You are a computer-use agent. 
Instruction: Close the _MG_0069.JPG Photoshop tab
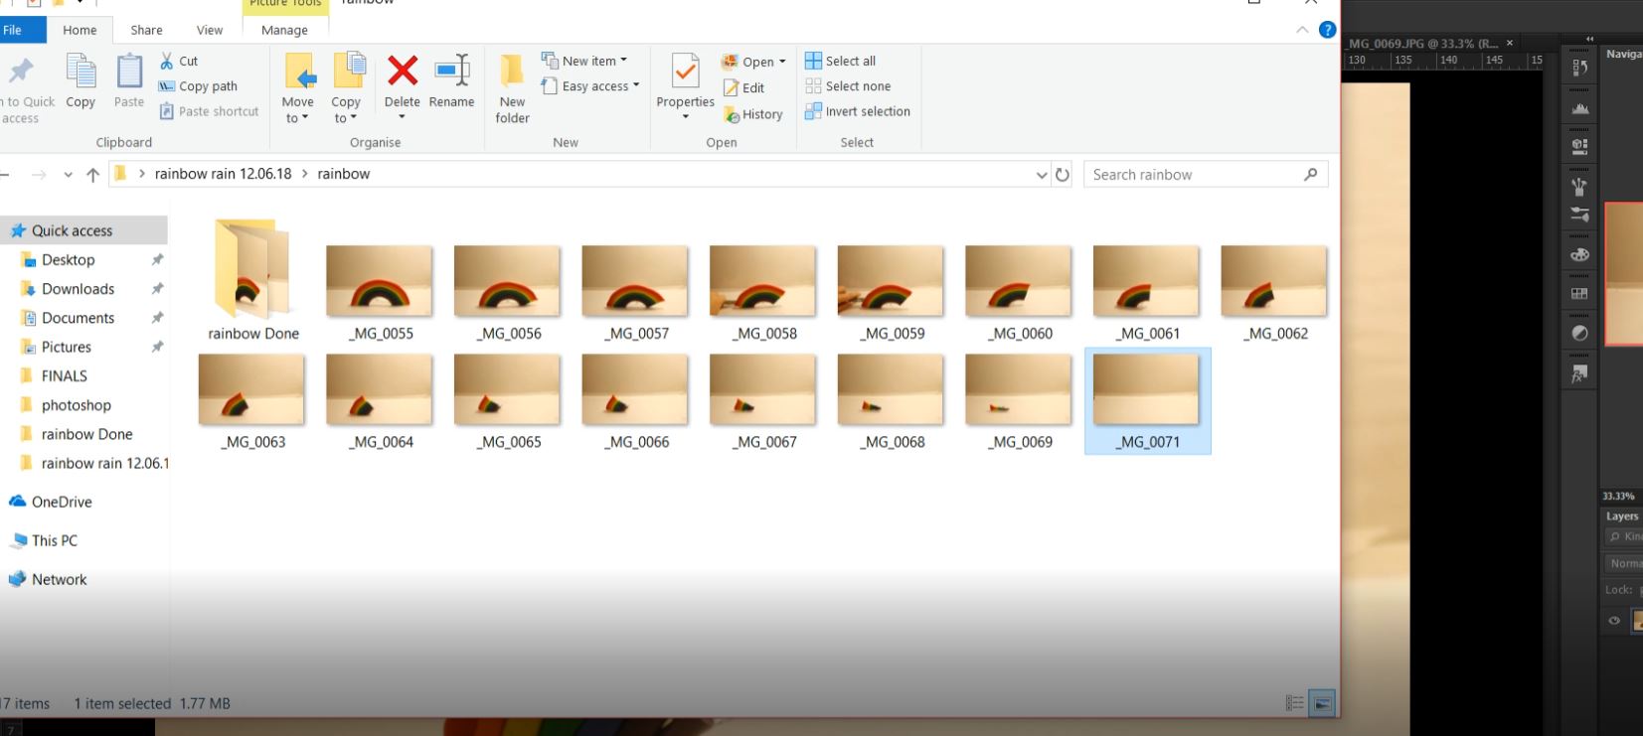(1510, 43)
